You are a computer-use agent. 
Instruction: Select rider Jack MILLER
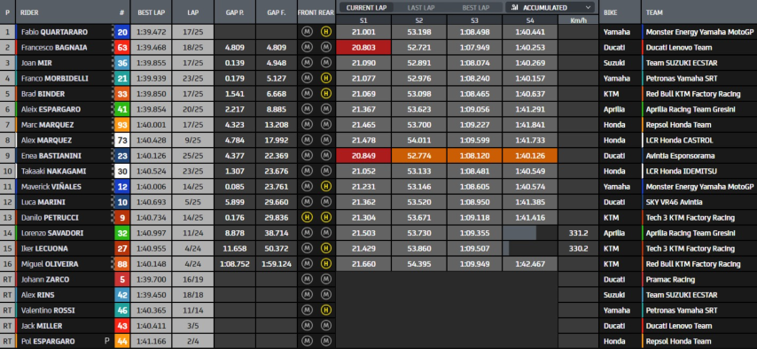coord(42,325)
